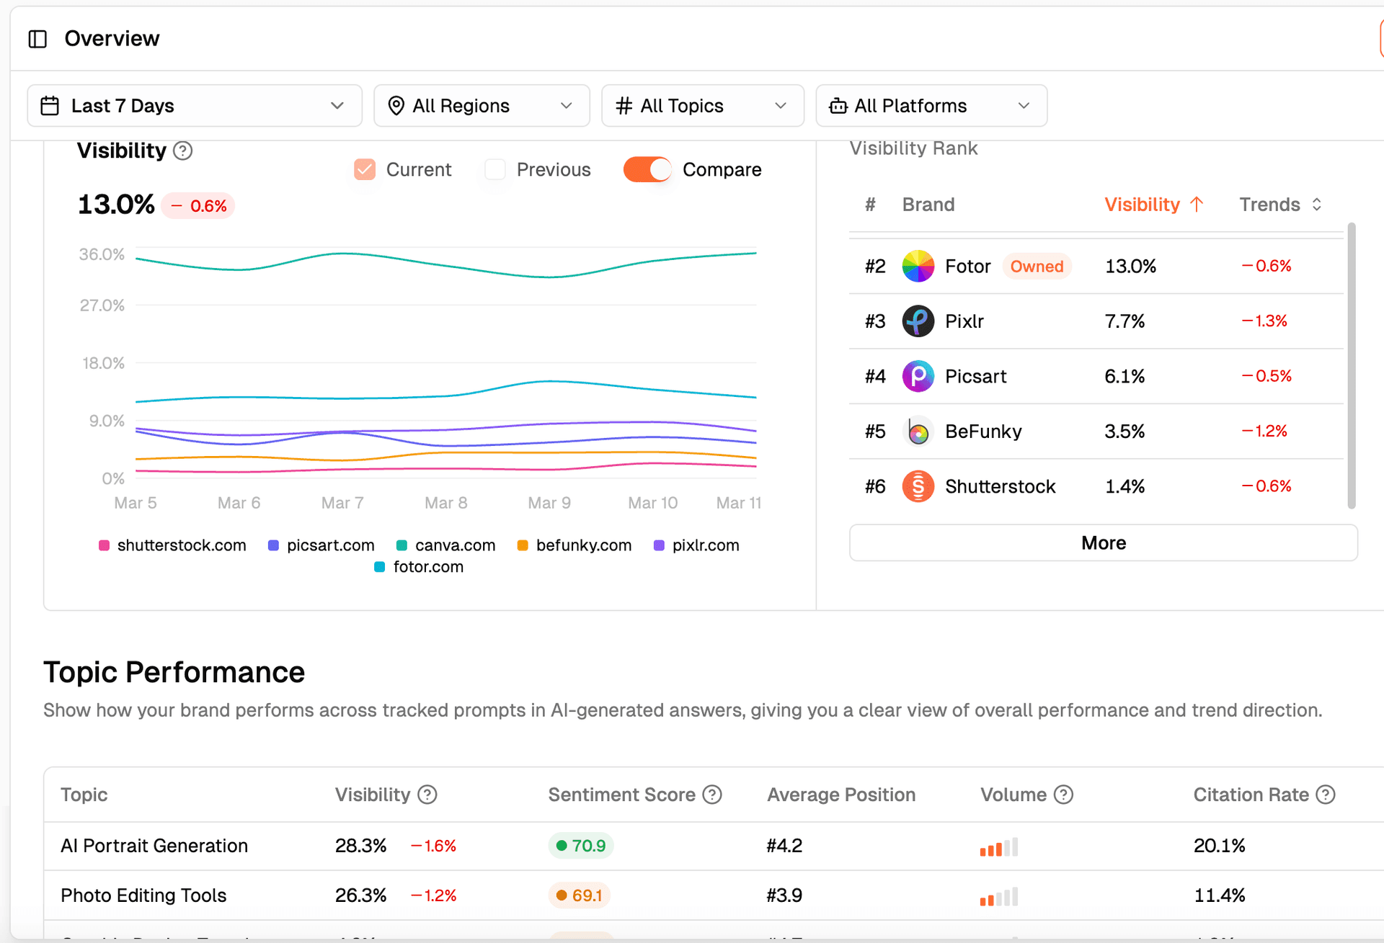Toggle fotor.com legend series
Screen dimensions: 1384x943
[x=419, y=567]
